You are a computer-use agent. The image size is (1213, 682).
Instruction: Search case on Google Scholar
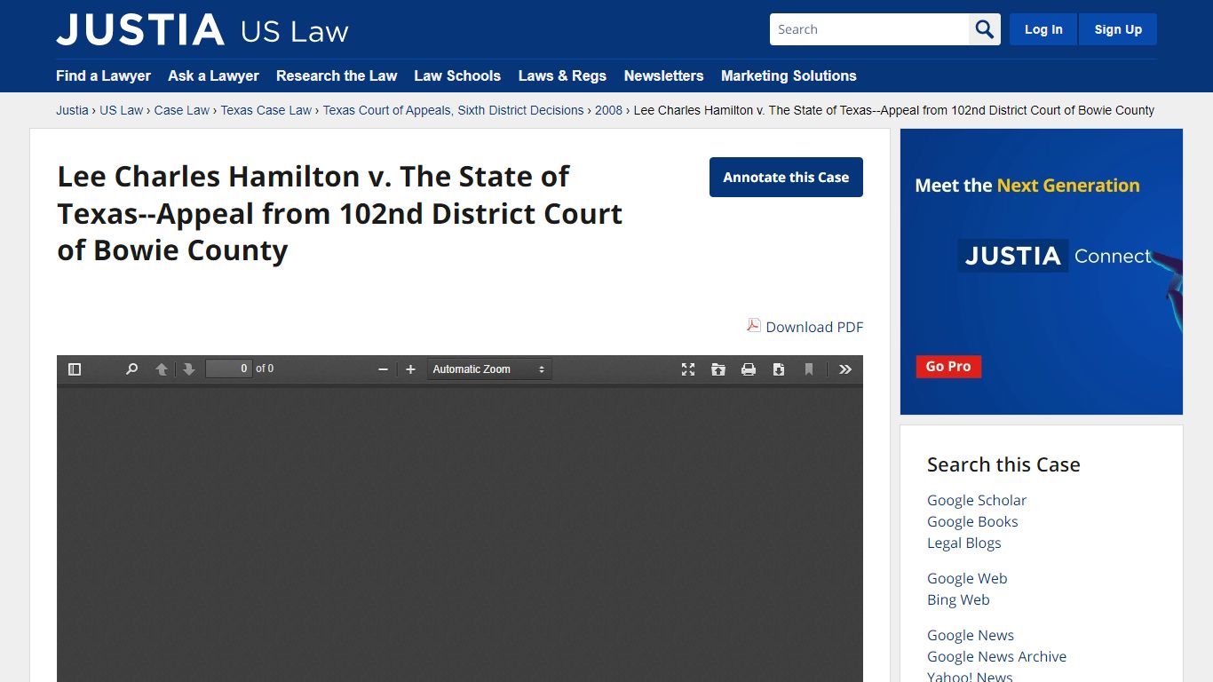[977, 500]
